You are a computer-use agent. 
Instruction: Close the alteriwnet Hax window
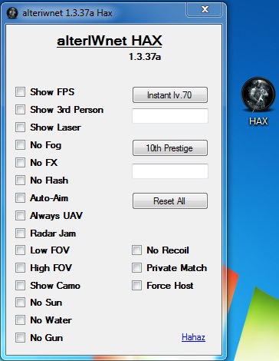[205, 9]
